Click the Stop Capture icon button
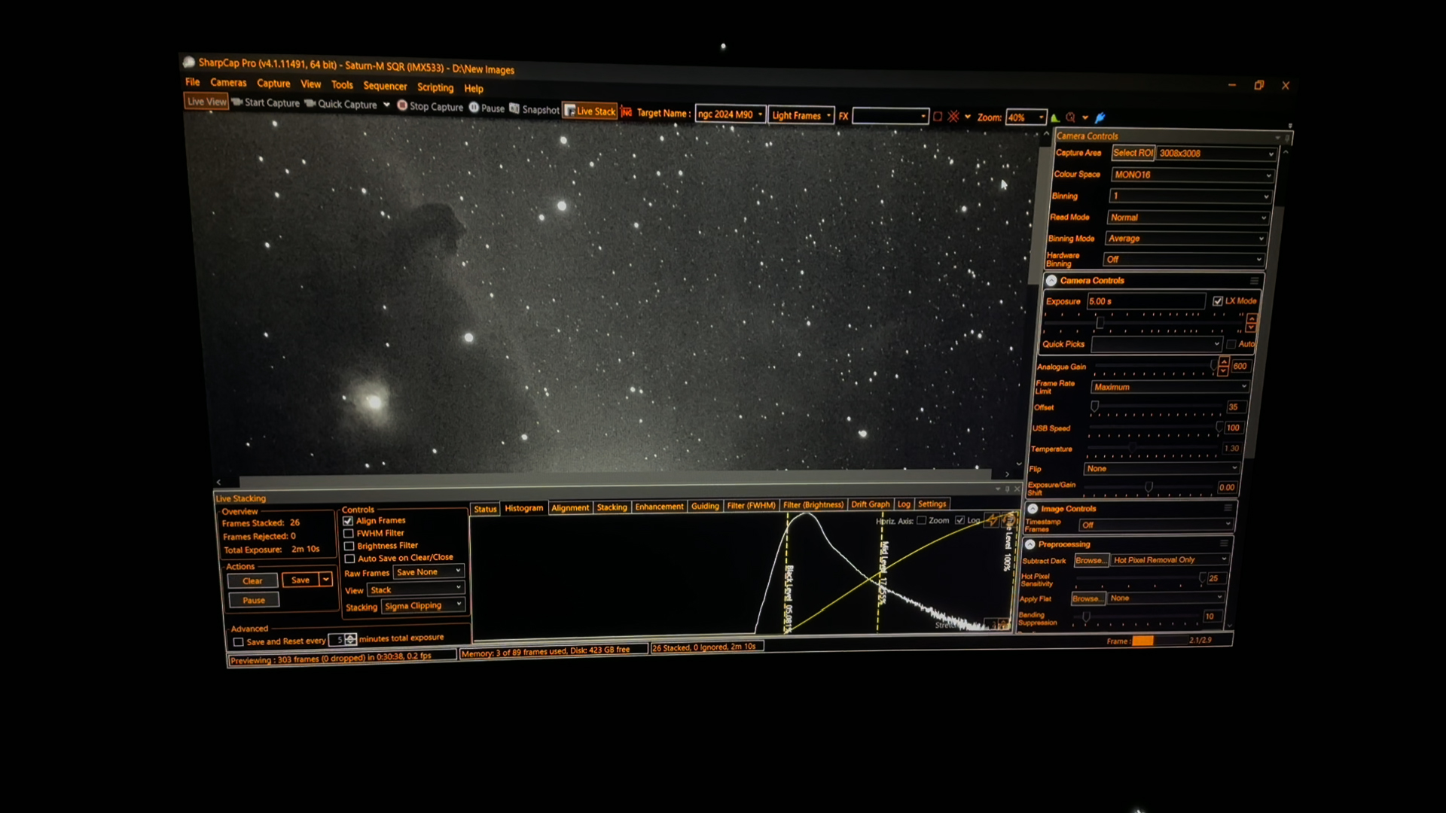Viewport: 1446px width, 813px height. click(x=430, y=106)
